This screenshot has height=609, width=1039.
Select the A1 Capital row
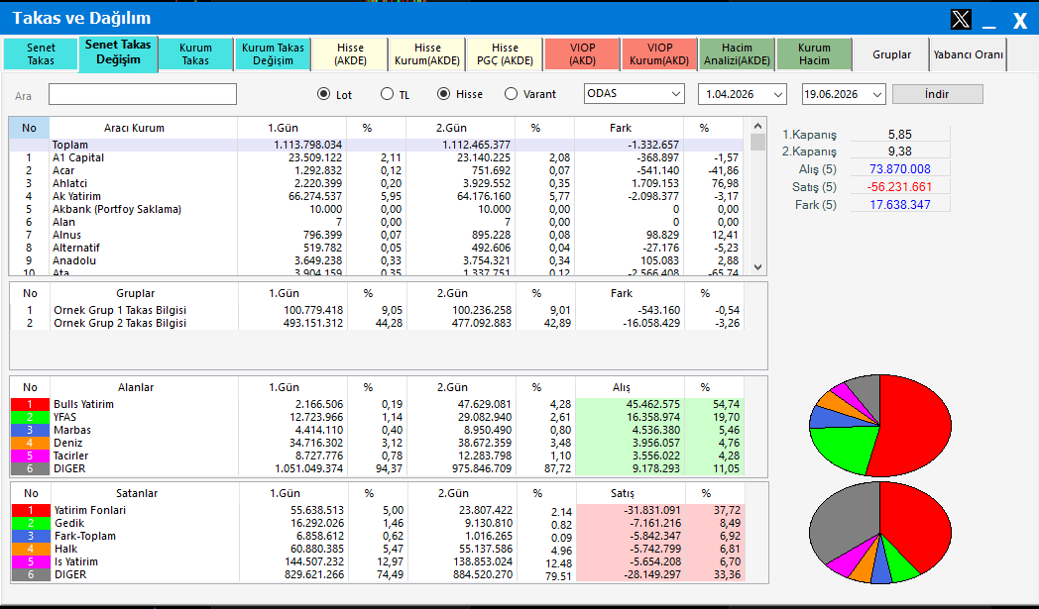click(376, 157)
